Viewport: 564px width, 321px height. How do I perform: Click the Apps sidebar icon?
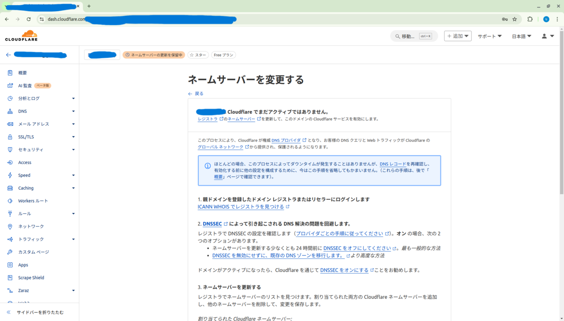point(10,265)
